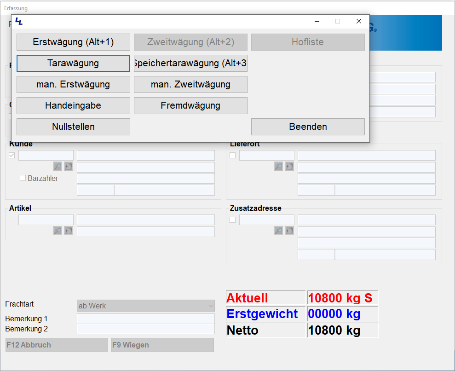
Task: Click the Lieferort new-entry icon beside magnifier
Action: (x=289, y=166)
